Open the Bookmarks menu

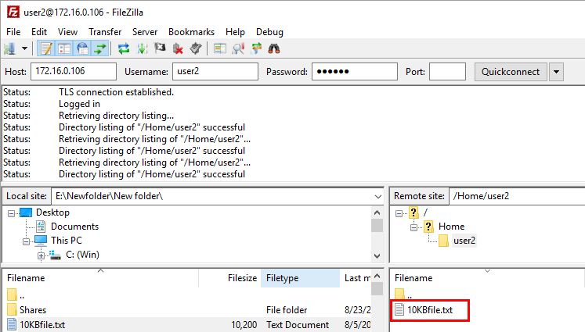192,32
